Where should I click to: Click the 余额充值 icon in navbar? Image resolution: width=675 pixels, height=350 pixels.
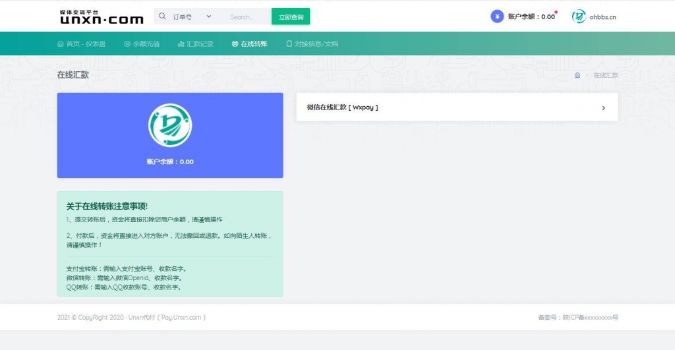pos(127,44)
